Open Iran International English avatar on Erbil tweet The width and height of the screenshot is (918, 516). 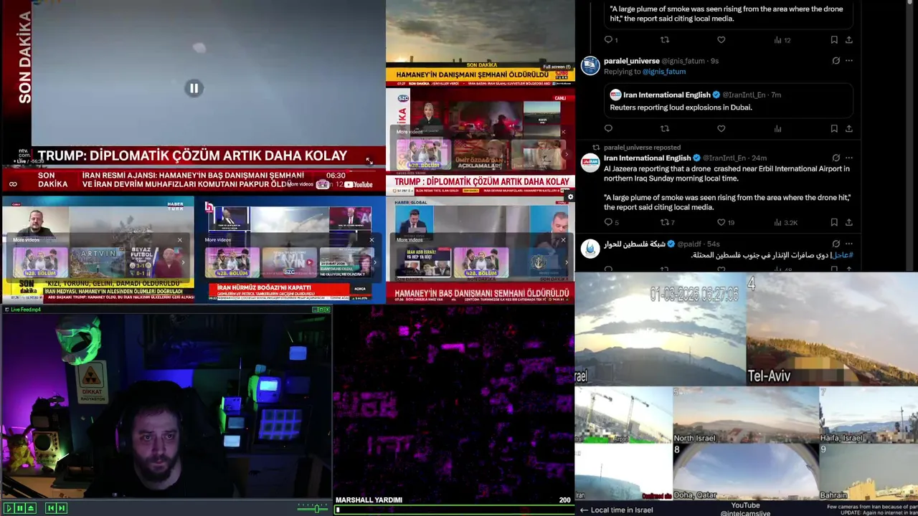(590, 163)
